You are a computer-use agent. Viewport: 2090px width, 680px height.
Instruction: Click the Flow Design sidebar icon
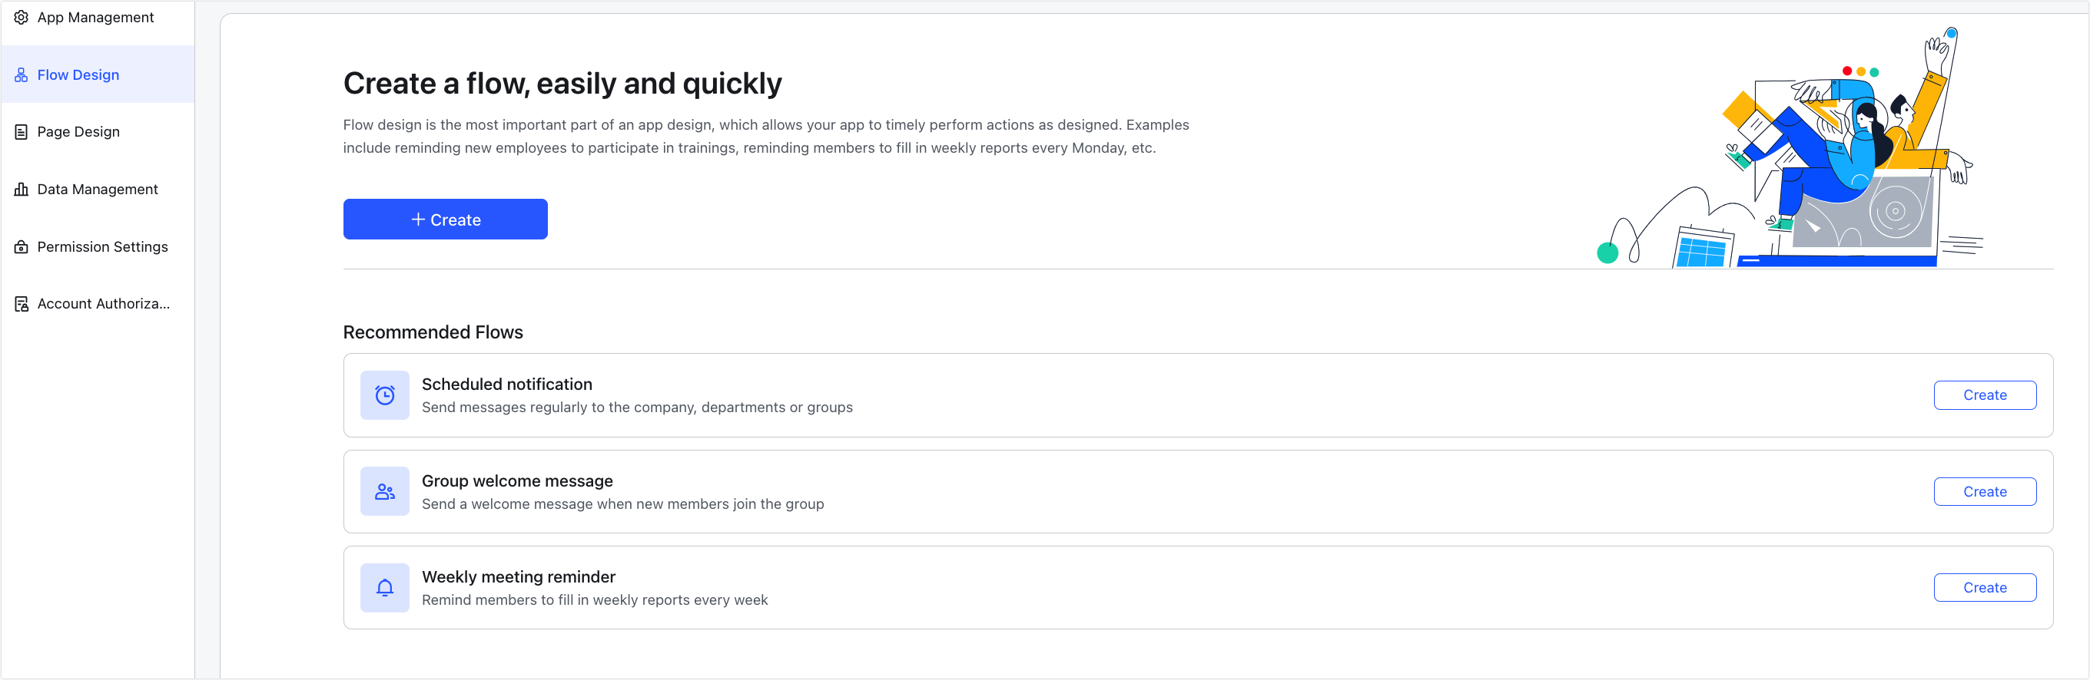tap(21, 74)
